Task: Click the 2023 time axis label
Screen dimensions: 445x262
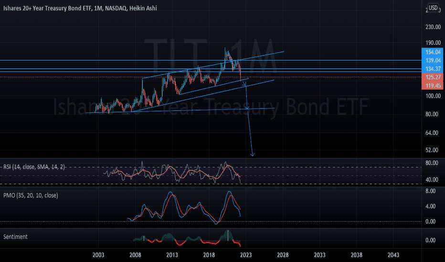Action: (246, 255)
